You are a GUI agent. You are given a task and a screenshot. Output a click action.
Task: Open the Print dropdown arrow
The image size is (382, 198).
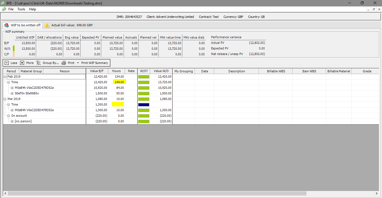pos(78,63)
